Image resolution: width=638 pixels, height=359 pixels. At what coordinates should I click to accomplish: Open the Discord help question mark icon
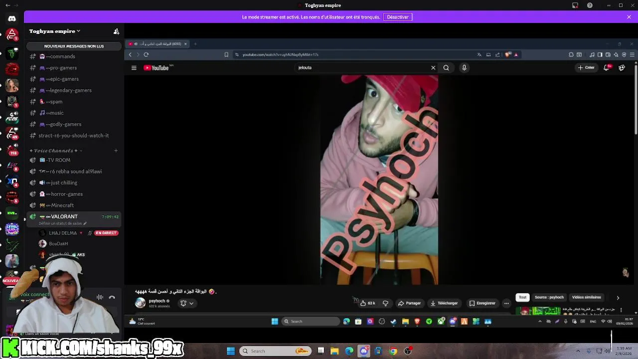pos(590,5)
